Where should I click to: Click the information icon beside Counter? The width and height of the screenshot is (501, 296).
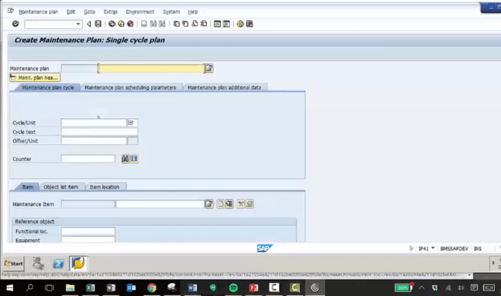pyautogui.click(x=134, y=159)
